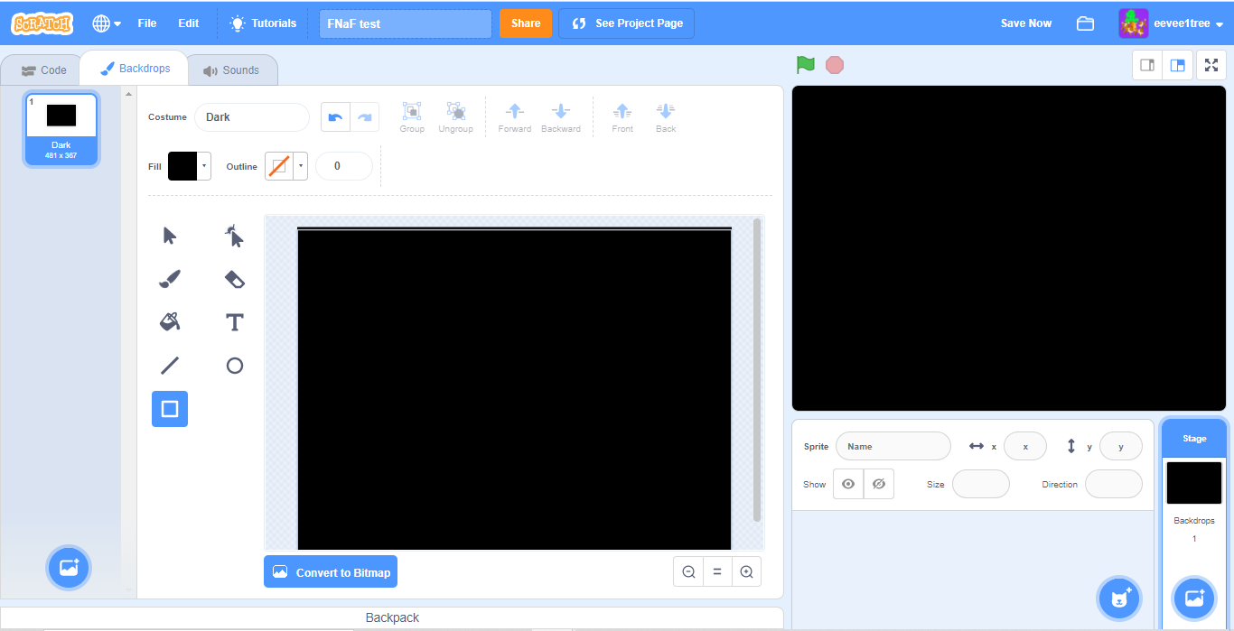Viewport: 1234px width, 631px height.
Task: Undo the last paint action
Action: point(334,116)
